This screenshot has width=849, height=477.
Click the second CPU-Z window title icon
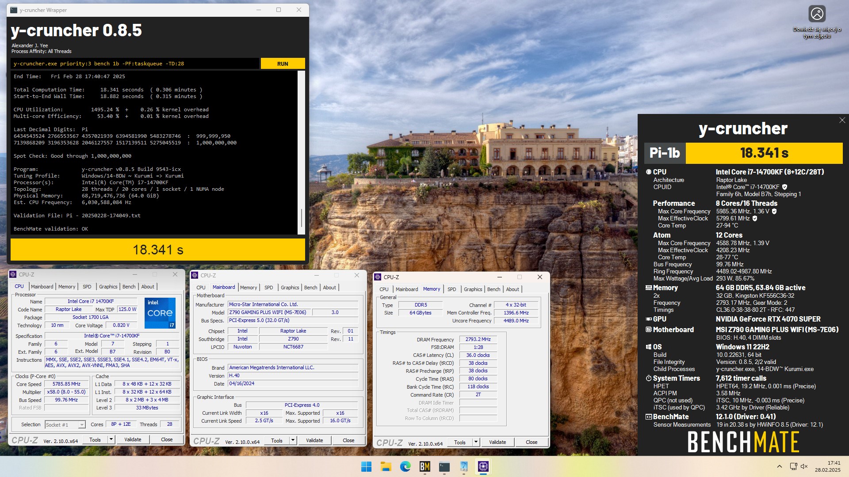pyautogui.click(x=195, y=275)
